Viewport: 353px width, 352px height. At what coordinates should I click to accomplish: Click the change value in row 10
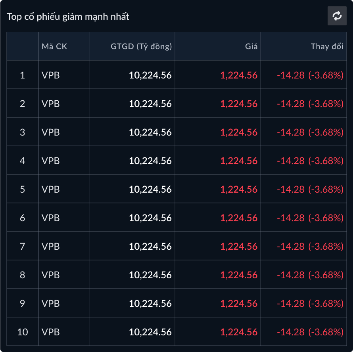point(310,332)
